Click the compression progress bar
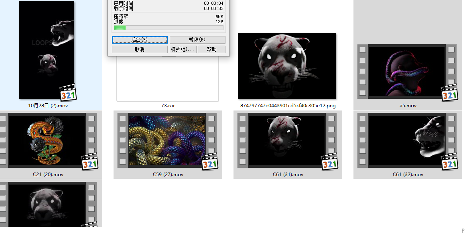465x233 pixels. 169,28
